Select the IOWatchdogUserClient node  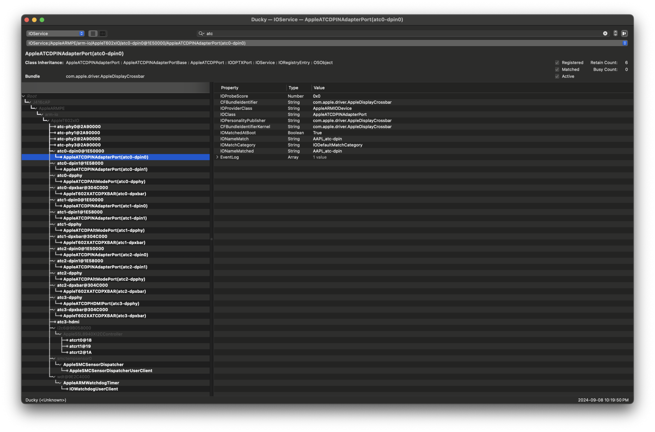point(93,389)
